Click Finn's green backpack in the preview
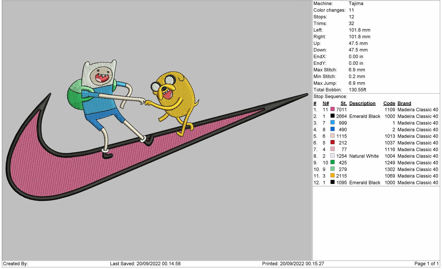 click(74, 93)
